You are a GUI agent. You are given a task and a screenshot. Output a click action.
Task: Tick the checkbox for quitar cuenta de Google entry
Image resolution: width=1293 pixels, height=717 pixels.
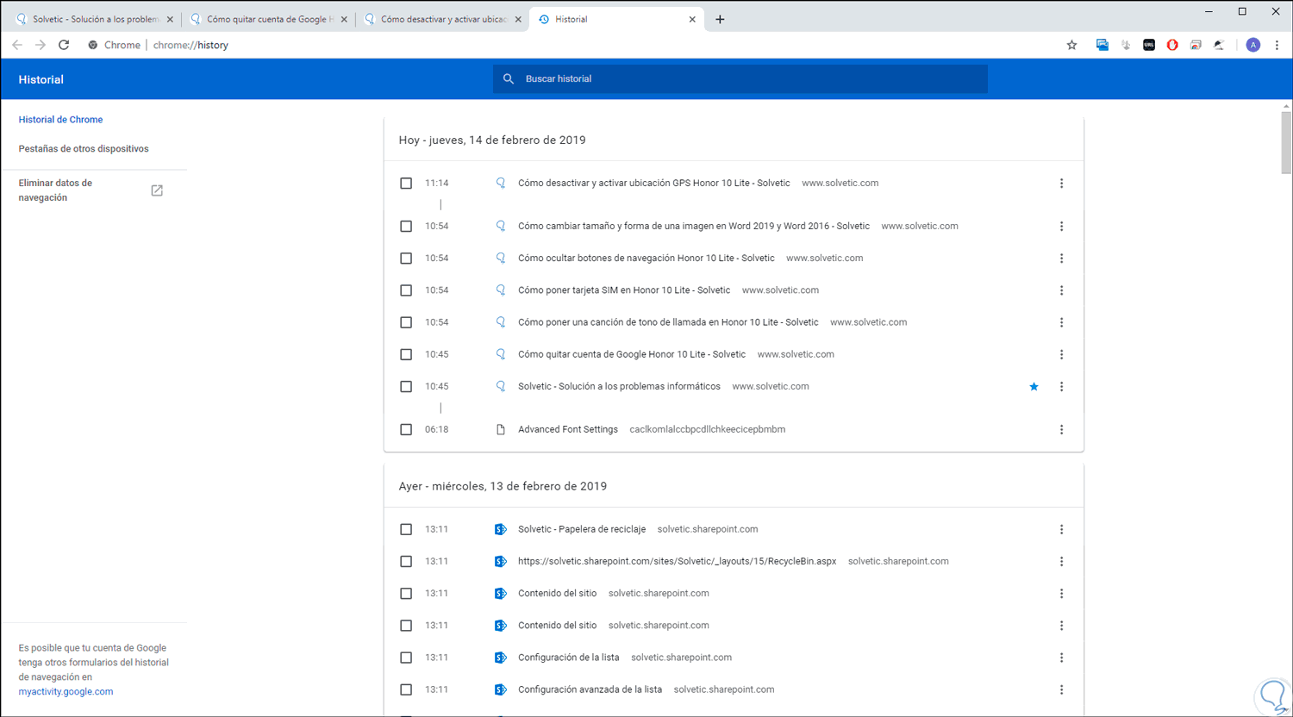(x=406, y=354)
